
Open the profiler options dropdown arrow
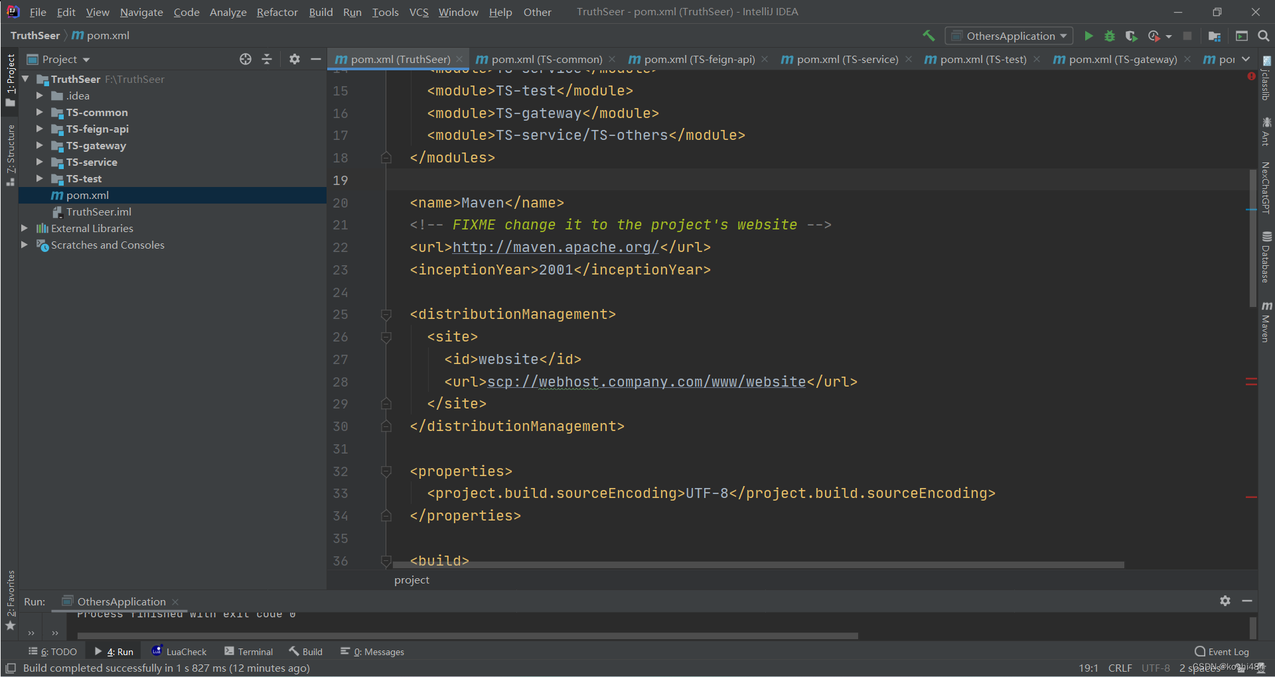(1169, 36)
